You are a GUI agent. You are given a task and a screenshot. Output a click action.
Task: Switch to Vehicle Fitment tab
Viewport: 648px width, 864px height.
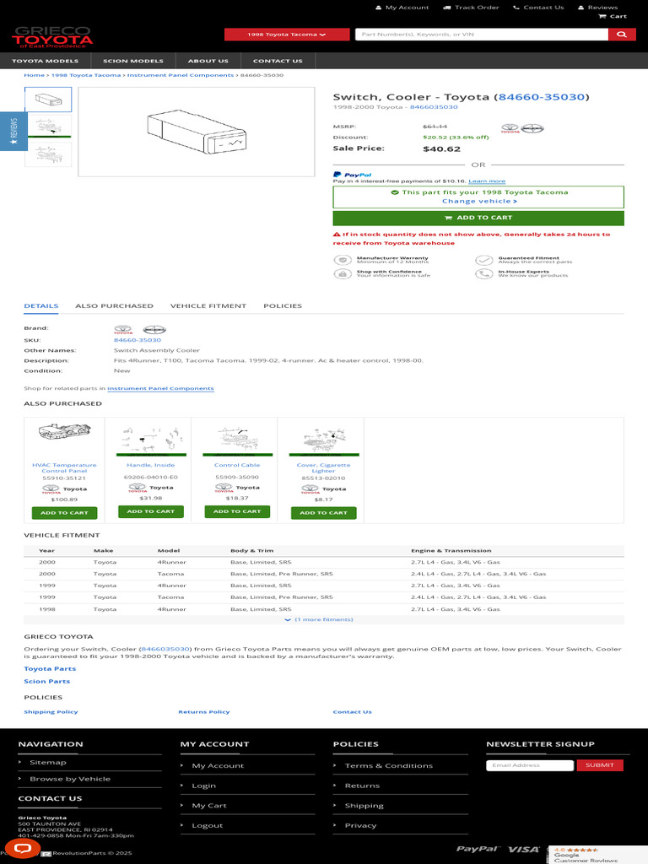[x=208, y=305]
